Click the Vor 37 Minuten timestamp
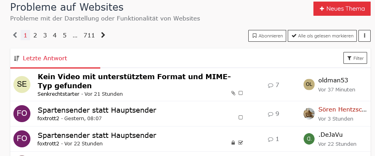 336,90
